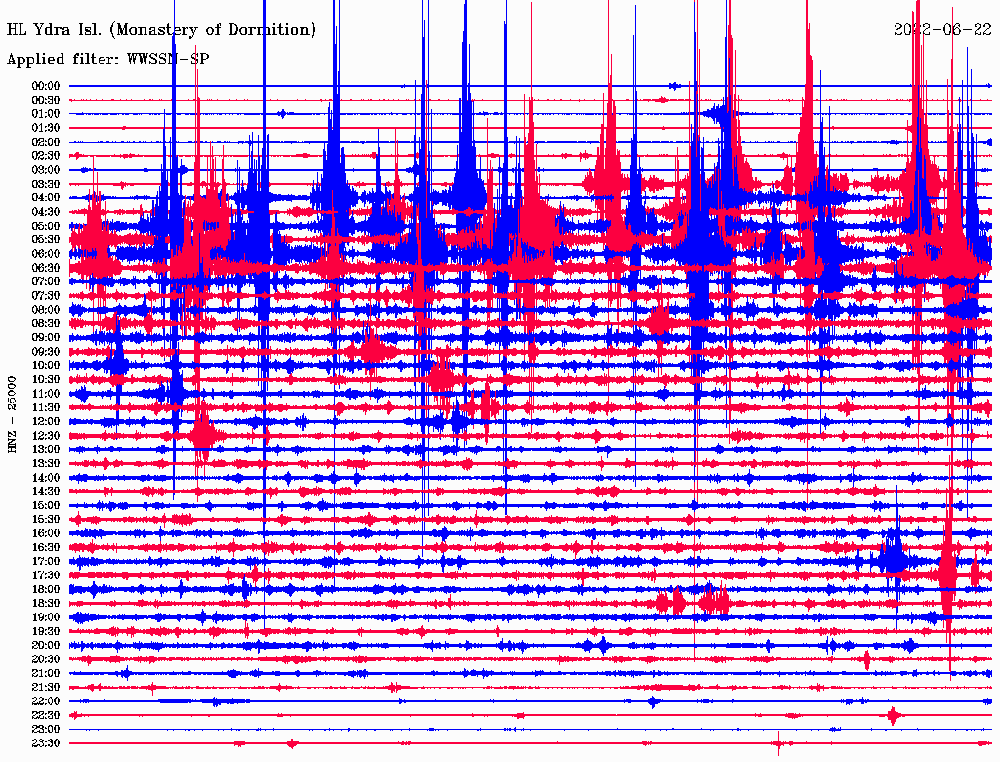Select the 01:00 time label
This screenshot has height=762, width=1000.
pyautogui.click(x=46, y=113)
